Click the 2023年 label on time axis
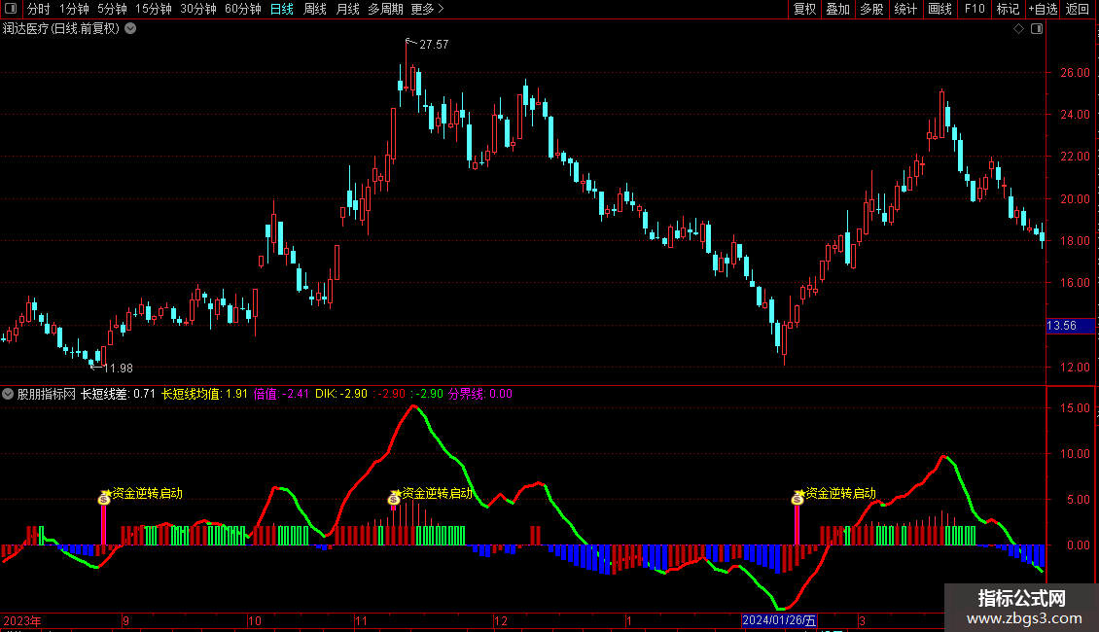Viewport: 1099px width, 632px height. coord(22,620)
